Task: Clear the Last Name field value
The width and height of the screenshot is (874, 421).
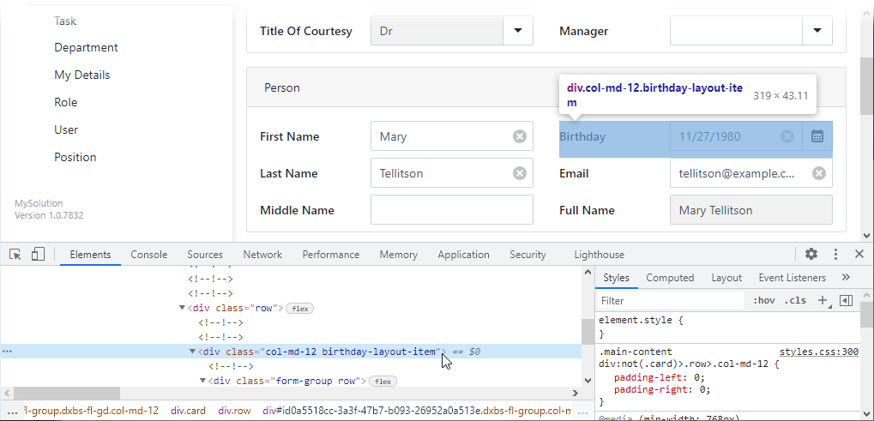Action: 519,173
